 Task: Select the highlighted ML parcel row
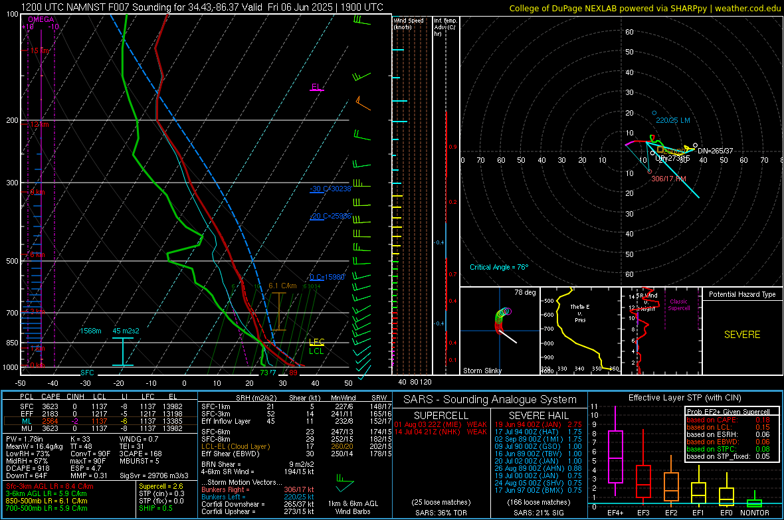tap(100, 421)
